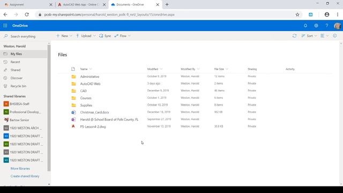343x193 pixels.
Task: Click the Courses folder icon
Action: (74, 98)
